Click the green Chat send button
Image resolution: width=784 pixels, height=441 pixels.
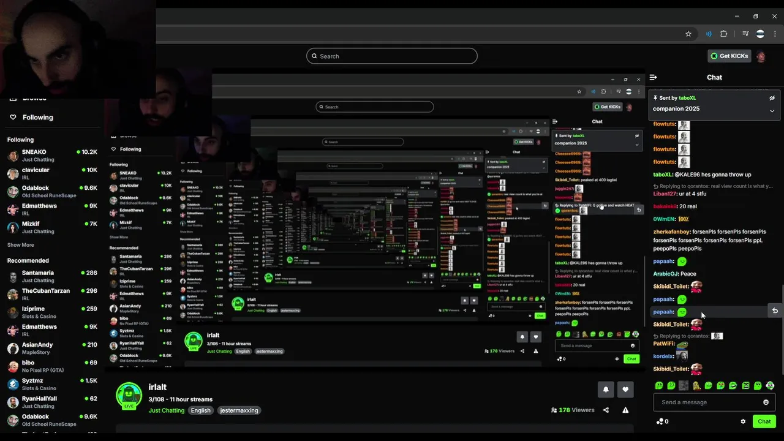coord(764,421)
